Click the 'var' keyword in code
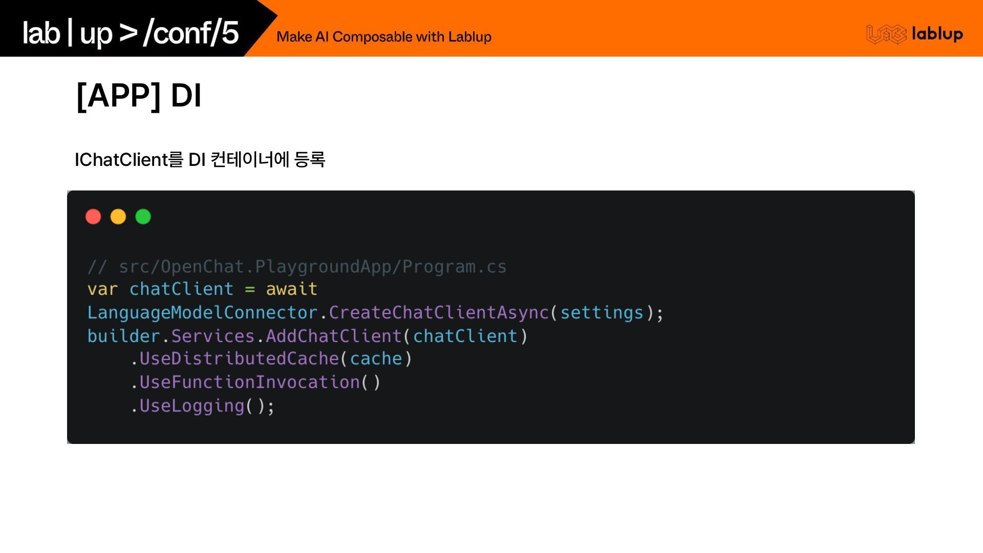Screen dimensions: 983x553 pyautogui.click(x=102, y=289)
